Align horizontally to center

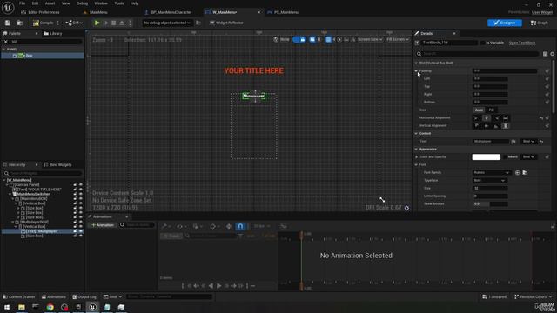[x=487, y=118]
